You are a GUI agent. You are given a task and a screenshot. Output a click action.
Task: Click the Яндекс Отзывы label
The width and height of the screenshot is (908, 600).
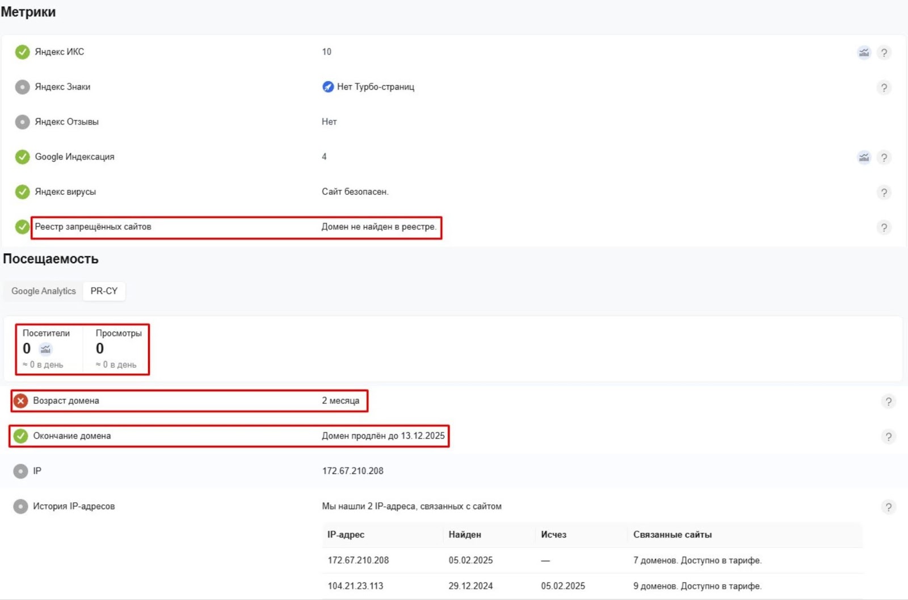tap(66, 121)
